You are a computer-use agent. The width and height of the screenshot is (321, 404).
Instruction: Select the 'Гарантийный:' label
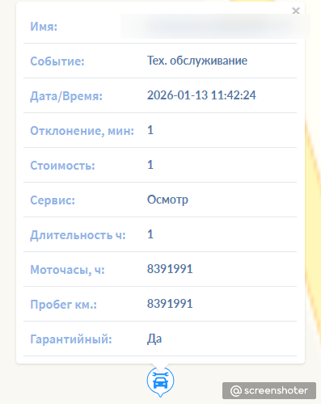point(71,339)
